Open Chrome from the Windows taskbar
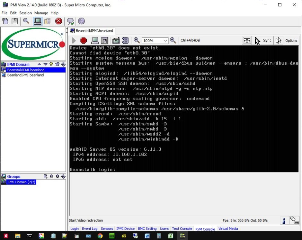 [100, 236]
